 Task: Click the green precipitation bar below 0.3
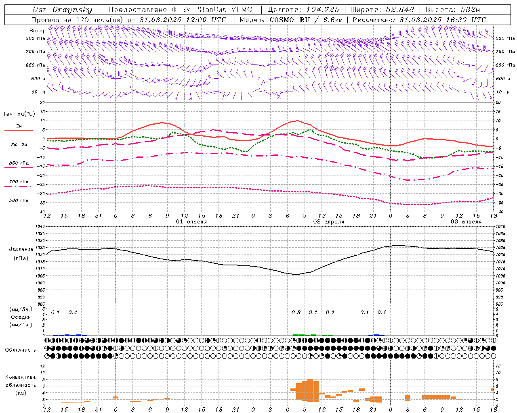pos(296,335)
